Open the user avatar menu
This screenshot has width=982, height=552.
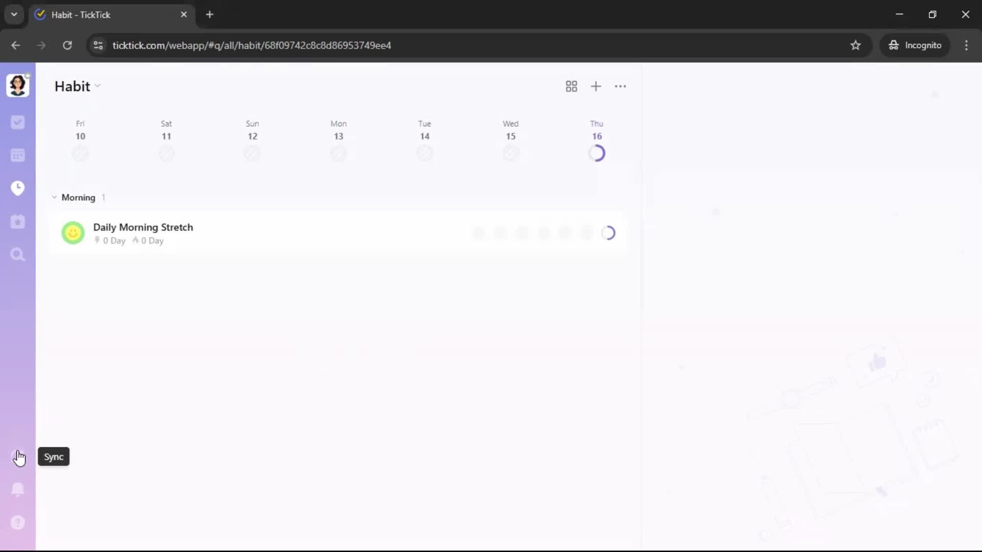[17, 85]
